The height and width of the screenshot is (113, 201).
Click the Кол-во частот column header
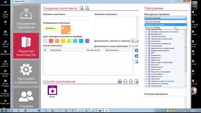[x=94, y=50]
